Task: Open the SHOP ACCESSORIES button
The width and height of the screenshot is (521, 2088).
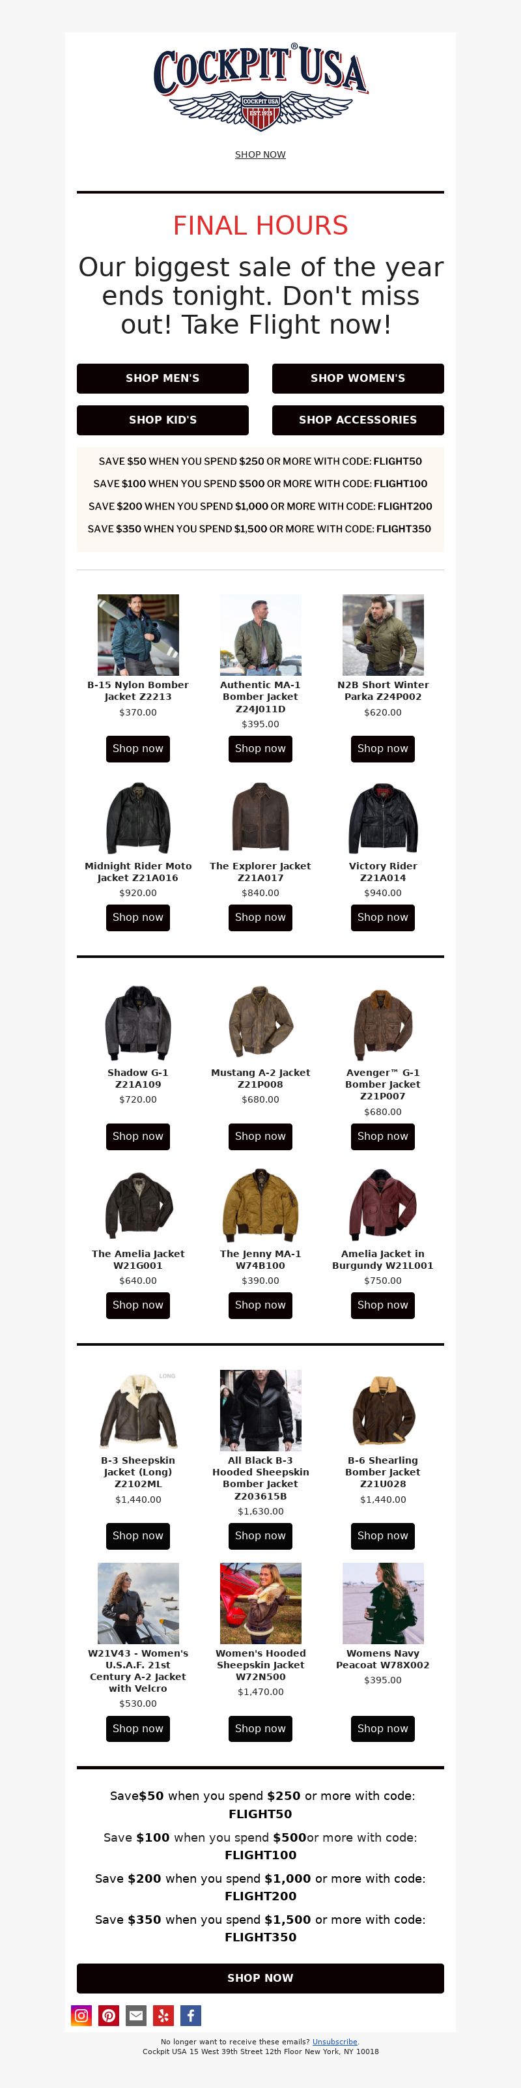Action: [358, 420]
